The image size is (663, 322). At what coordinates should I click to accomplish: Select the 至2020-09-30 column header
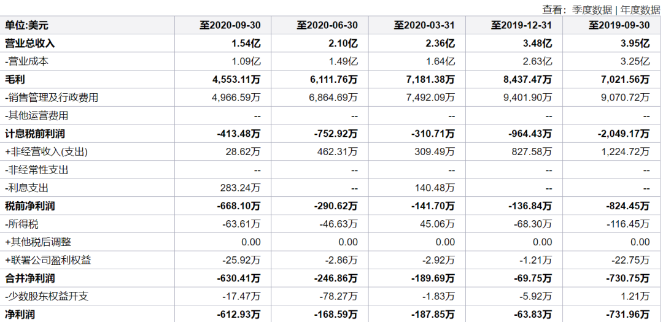pos(230,25)
